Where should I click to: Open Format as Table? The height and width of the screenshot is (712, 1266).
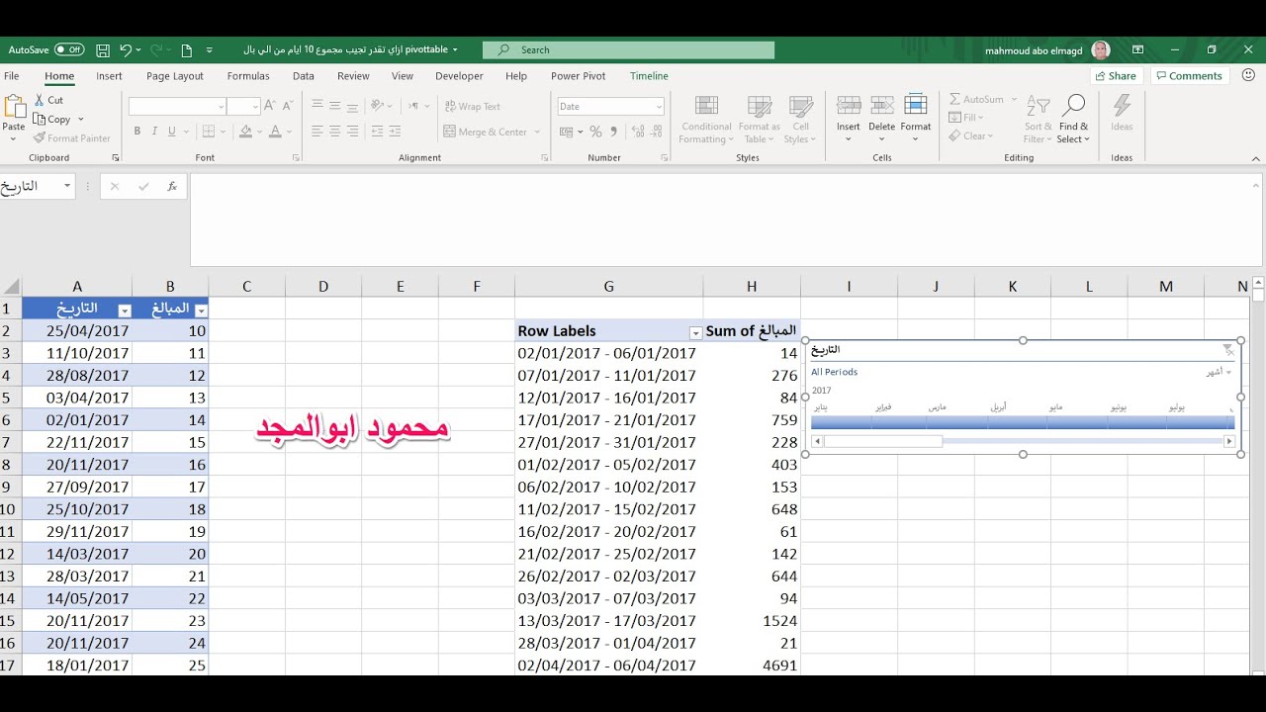(x=760, y=119)
